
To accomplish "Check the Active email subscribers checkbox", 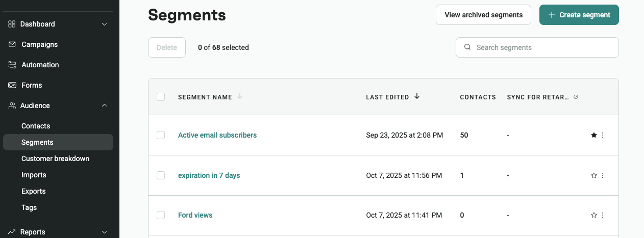I will click(161, 135).
